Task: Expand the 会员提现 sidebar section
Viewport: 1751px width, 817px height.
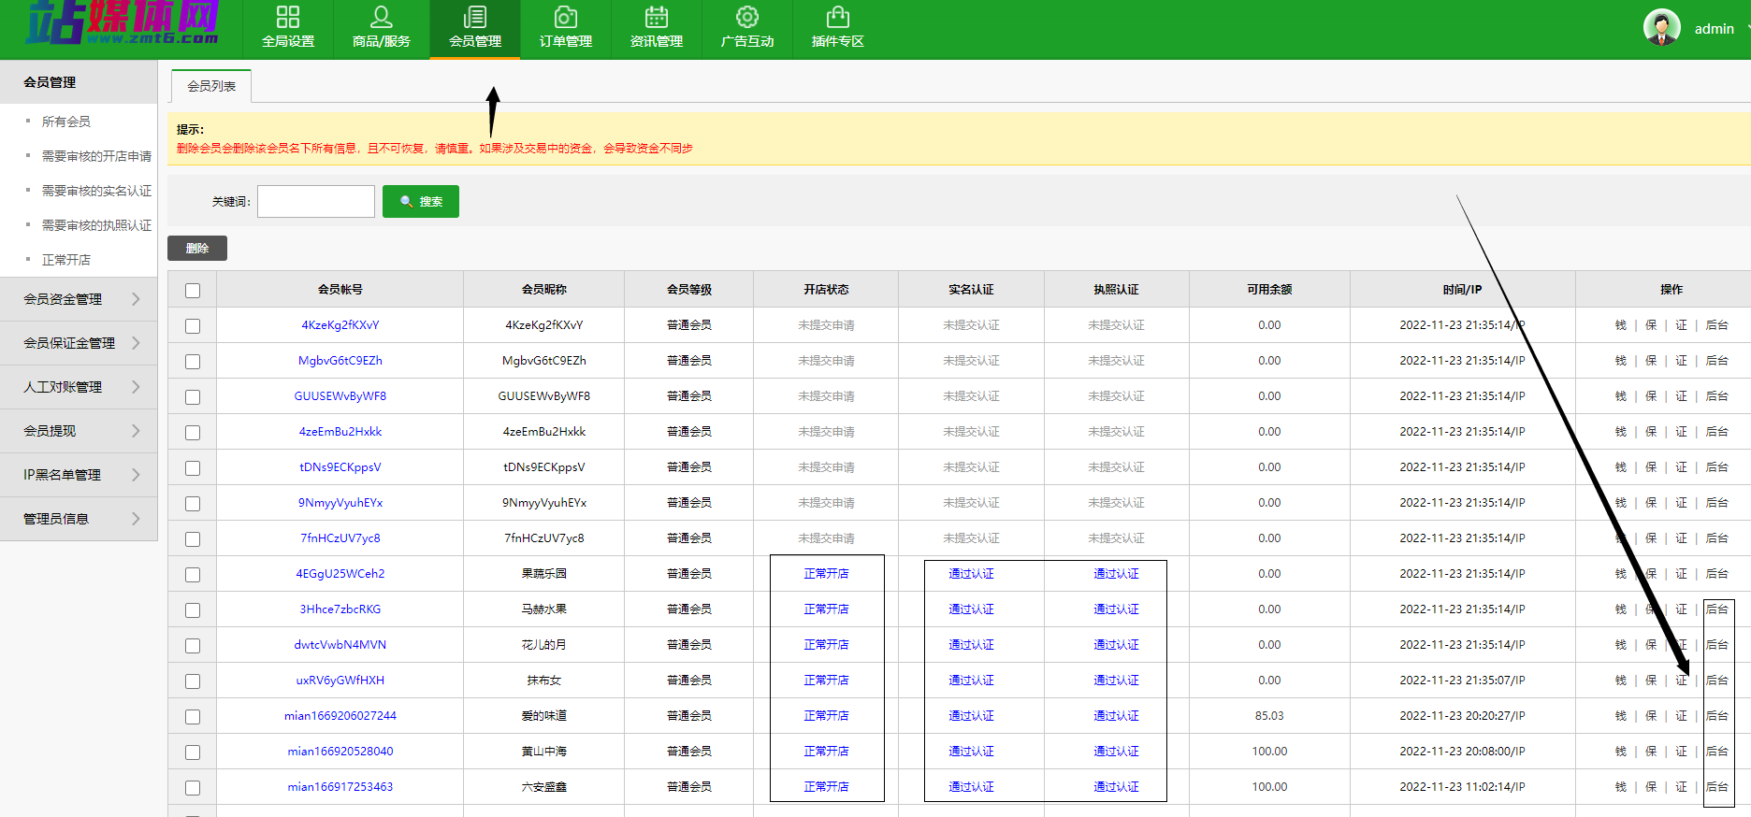Action: tap(79, 431)
